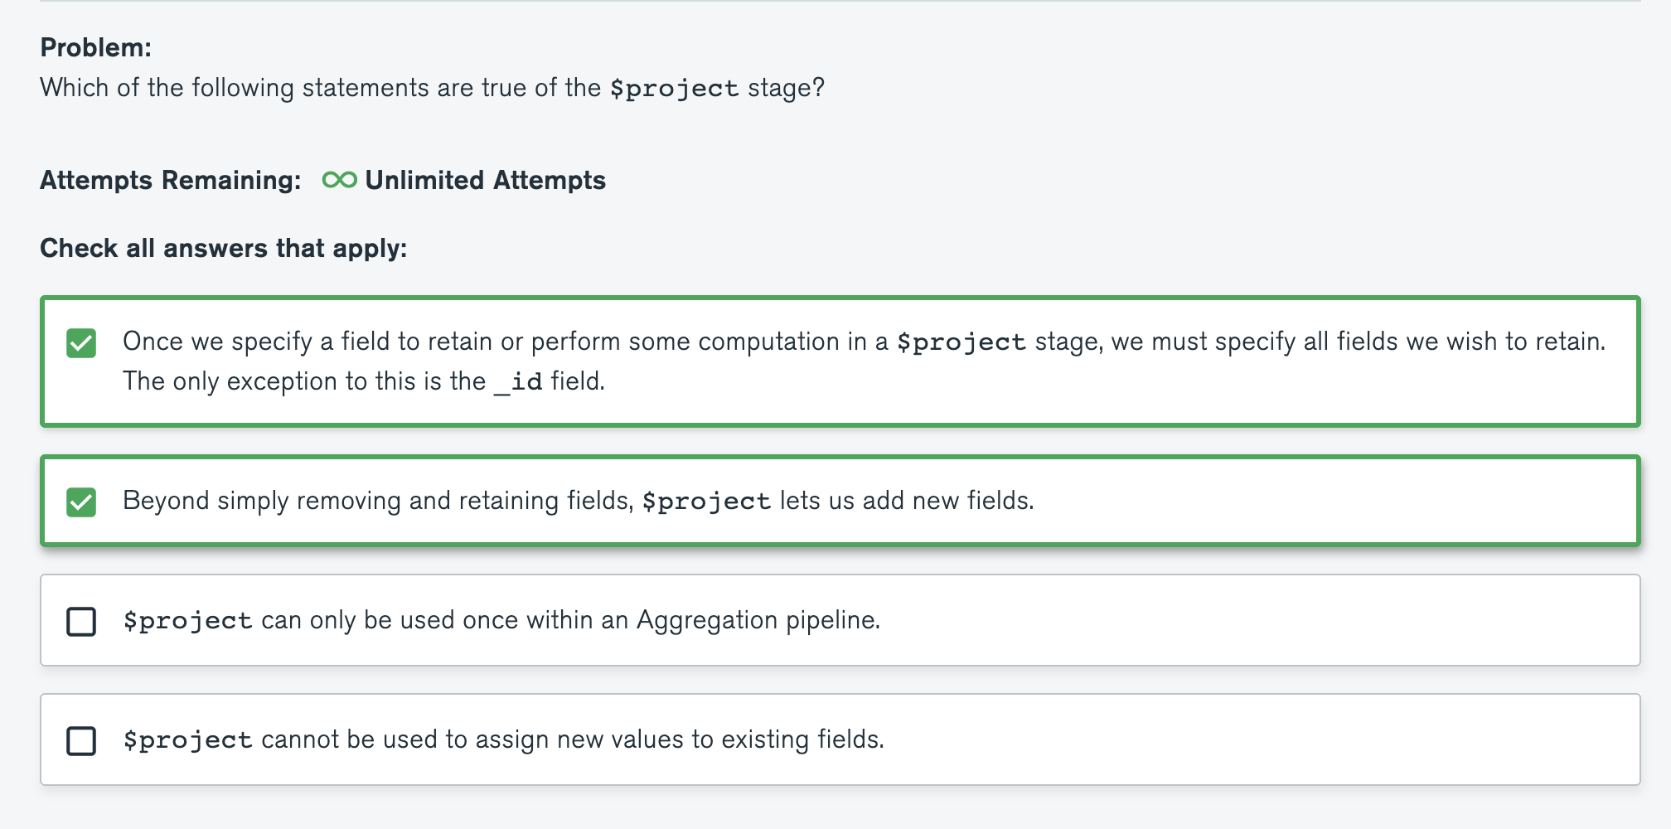Click the "Problem:" heading
1671x829 pixels.
[x=95, y=47]
